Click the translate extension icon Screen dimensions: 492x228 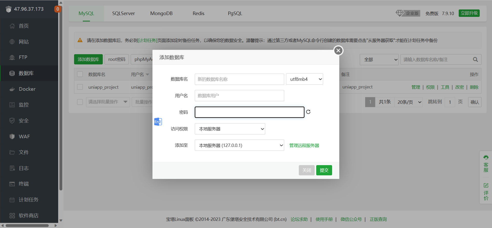158,122
